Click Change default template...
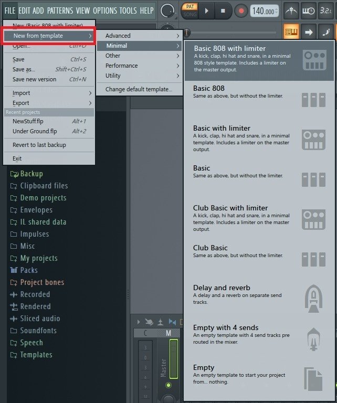The width and height of the screenshot is (337, 403). (139, 89)
